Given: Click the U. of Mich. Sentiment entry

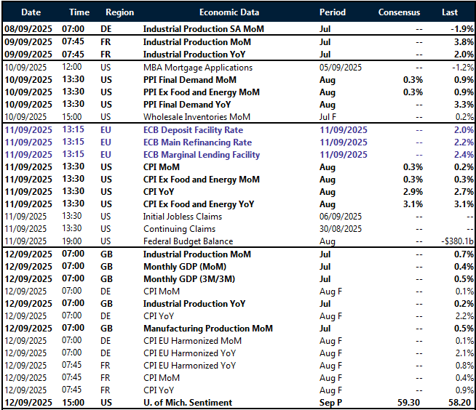Looking at the screenshot, I should 187,403.
